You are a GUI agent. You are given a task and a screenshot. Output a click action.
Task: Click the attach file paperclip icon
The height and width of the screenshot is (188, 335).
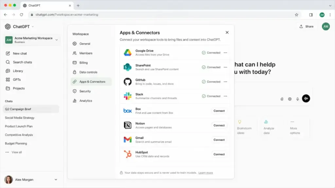click(x=282, y=99)
